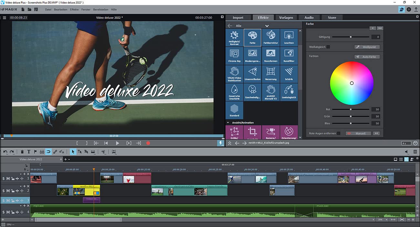420x227 pixels.
Task: Select the scissors cut tool
Action: point(103,151)
